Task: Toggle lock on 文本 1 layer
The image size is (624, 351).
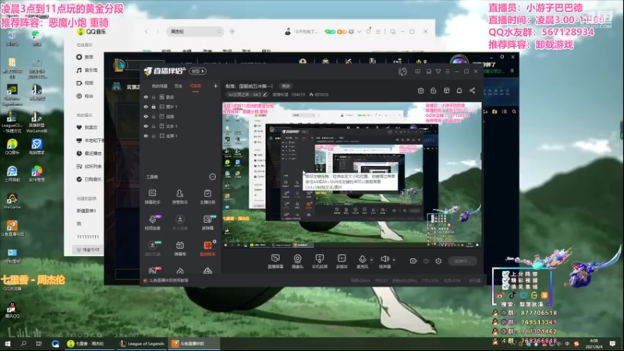Action: 154,126
